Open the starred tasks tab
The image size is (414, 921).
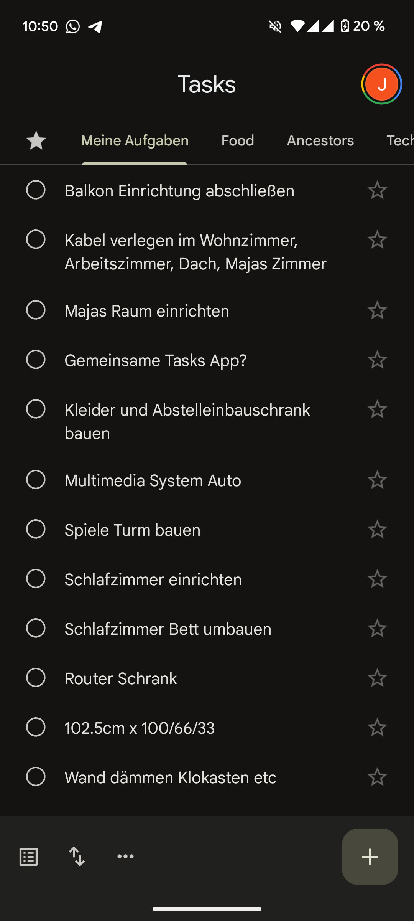(36, 140)
